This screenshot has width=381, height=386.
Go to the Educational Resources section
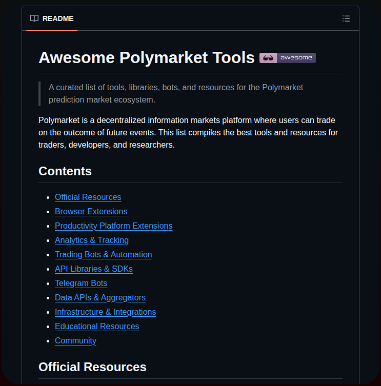click(97, 326)
